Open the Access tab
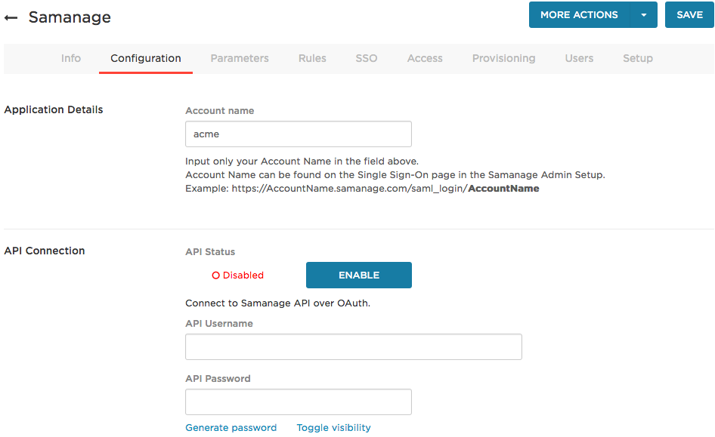Screen dimensions: 715x437 coord(424,58)
